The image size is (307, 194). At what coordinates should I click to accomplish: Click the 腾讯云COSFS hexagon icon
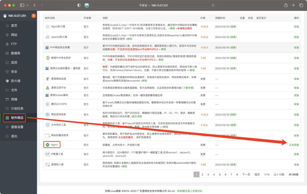[x=47, y=104]
